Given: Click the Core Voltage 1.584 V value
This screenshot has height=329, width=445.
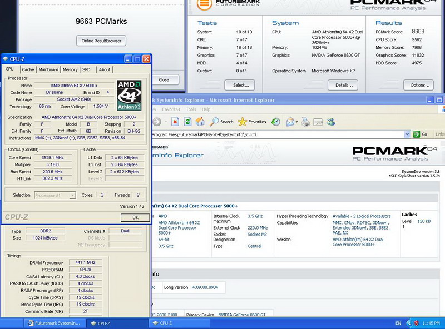Looking at the screenshot, I should [101, 106].
